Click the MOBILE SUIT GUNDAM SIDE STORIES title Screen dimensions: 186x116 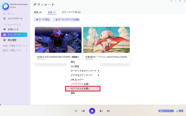[x=58, y=57]
